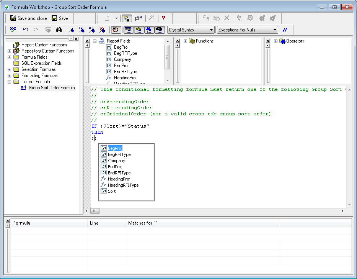Collapse the Report Fields node

95,41
